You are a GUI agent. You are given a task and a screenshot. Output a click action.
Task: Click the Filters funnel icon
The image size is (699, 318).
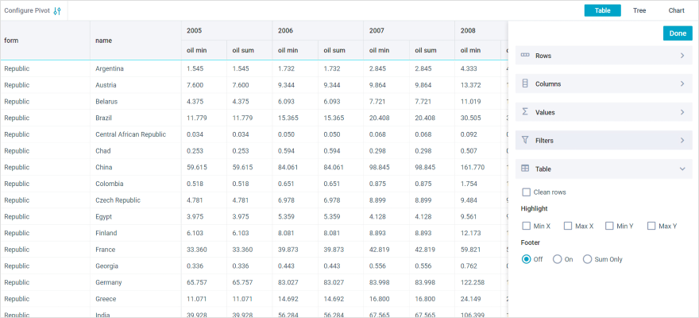click(525, 140)
